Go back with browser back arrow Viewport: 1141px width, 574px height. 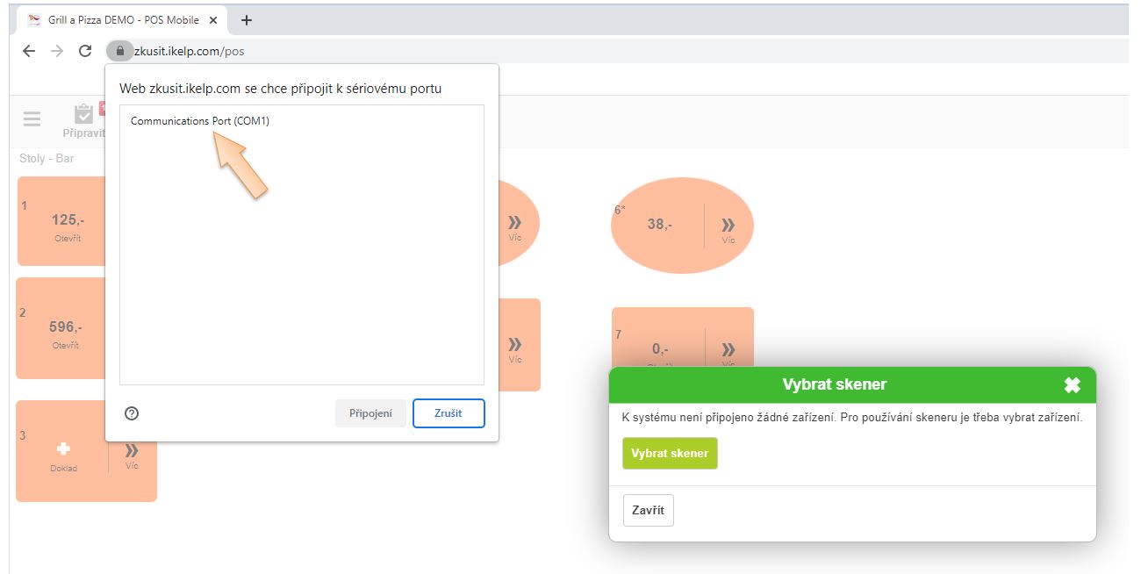(29, 51)
